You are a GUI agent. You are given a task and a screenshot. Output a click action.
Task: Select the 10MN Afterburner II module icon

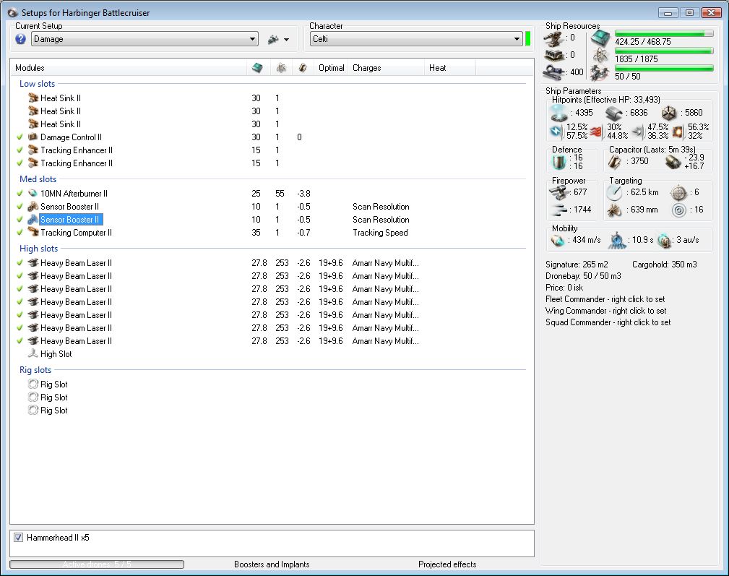[33, 194]
